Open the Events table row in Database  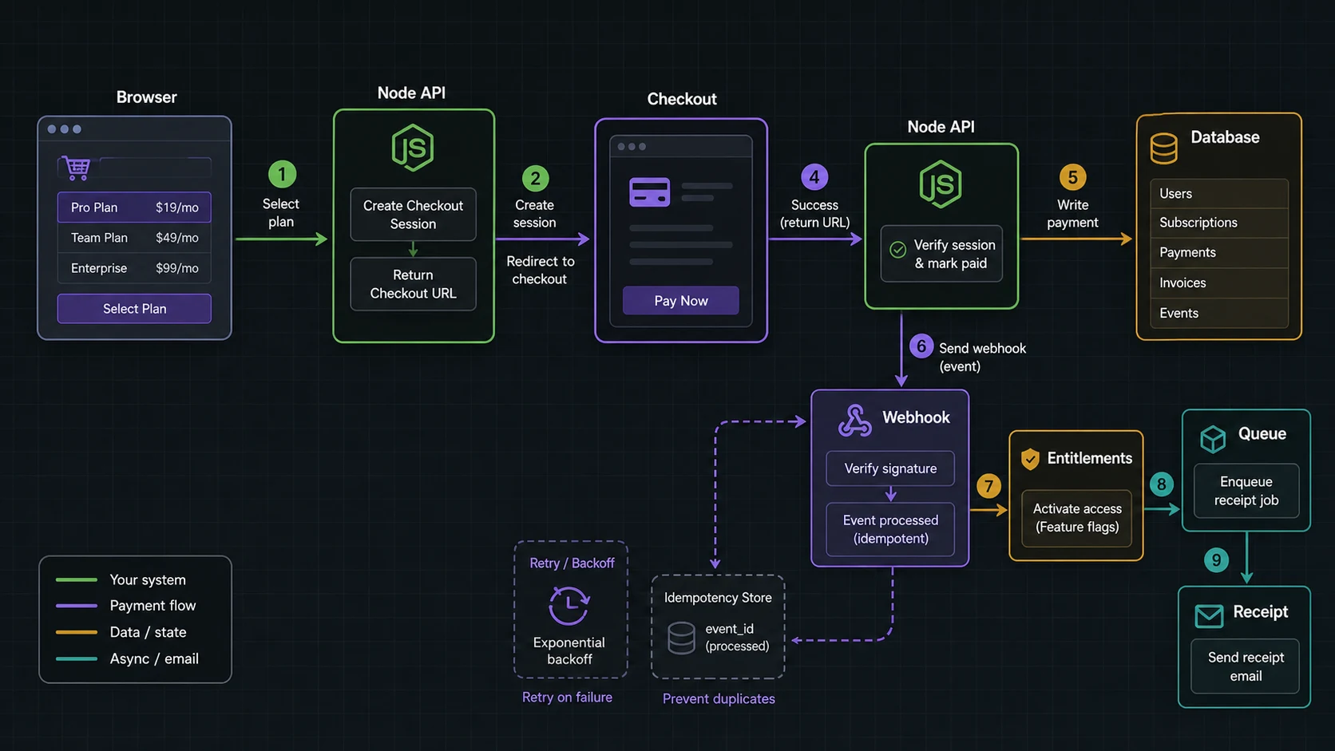click(1218, 313)
